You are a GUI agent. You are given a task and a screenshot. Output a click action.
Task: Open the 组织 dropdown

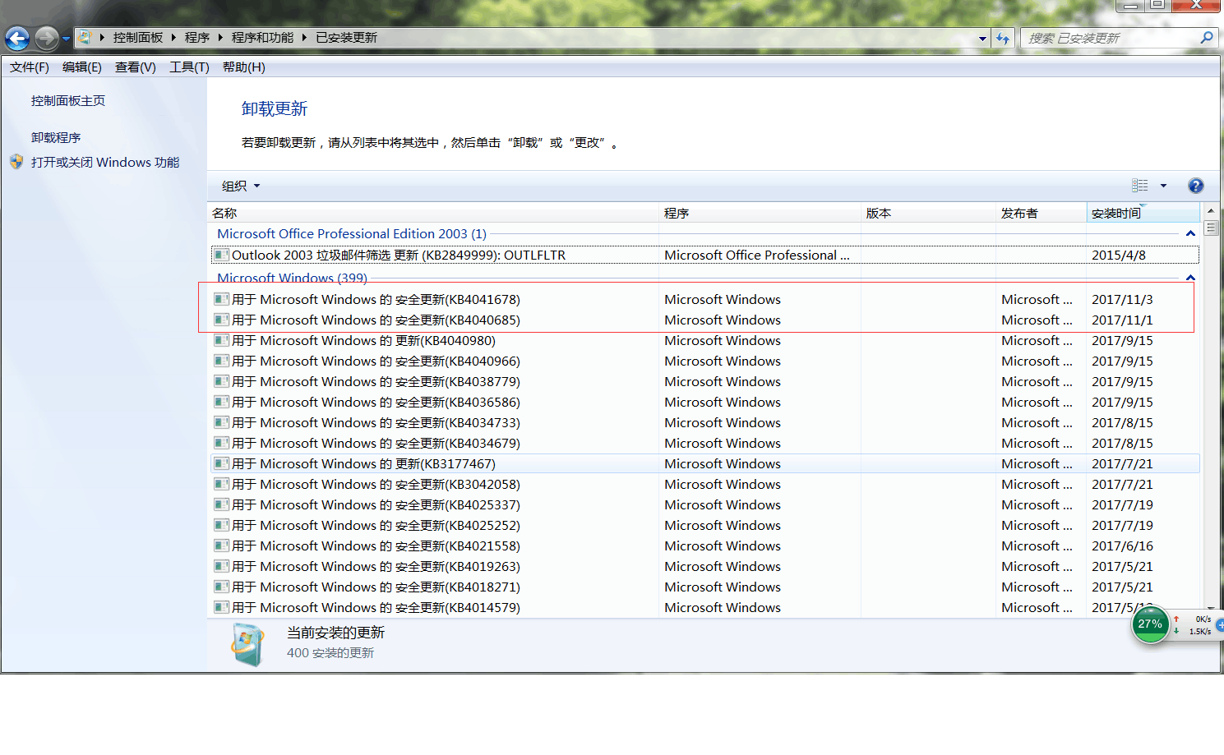coord(241,186)
